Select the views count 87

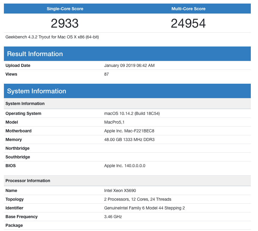107,74
